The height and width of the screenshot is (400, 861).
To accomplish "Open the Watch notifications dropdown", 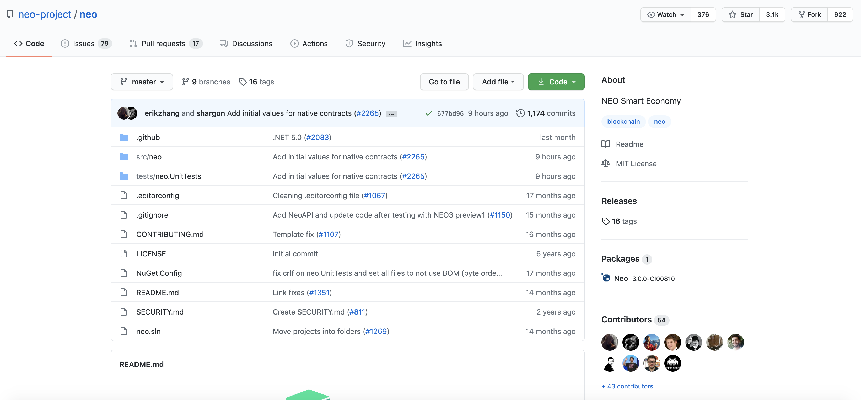I will (665, 15).
